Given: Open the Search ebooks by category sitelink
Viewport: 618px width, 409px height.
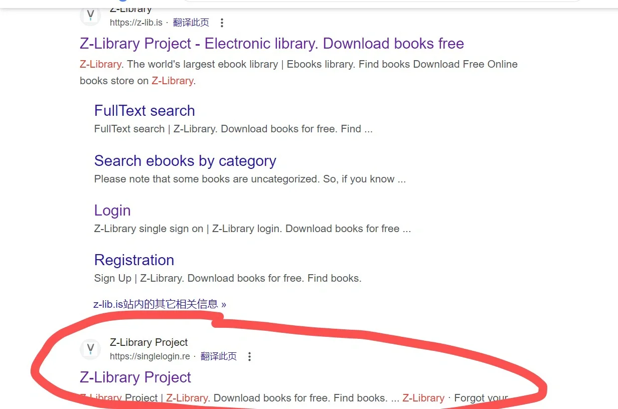Looking at the screenshot, I should [x=185, y=161].
